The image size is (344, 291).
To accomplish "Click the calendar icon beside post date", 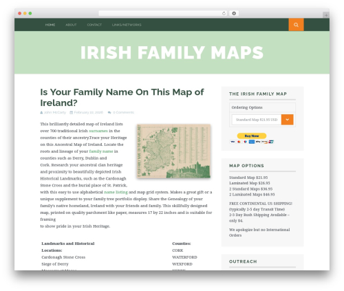I will [72, 112].
